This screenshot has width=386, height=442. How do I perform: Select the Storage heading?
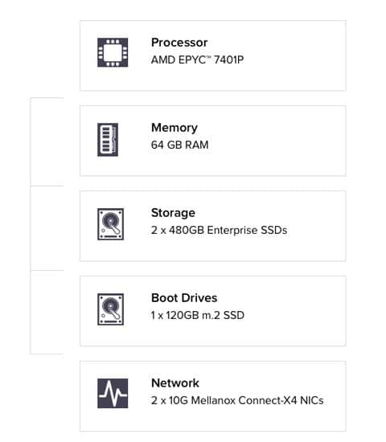(x=173, y=213)
